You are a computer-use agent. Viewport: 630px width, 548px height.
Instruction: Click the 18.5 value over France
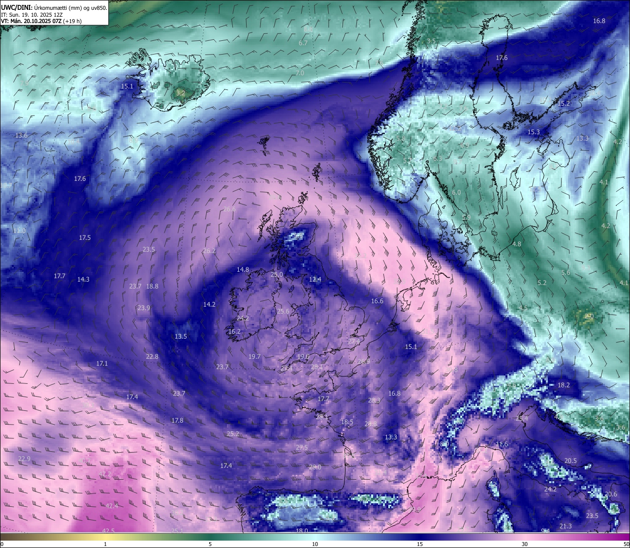pyautogui.click(x=347, y=422)
